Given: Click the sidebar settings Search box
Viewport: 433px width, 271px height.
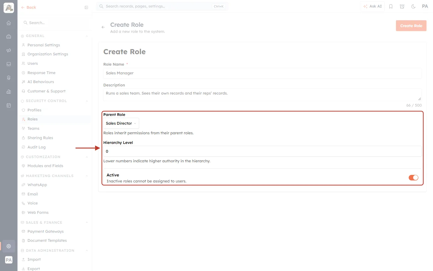Looking at the screenshot, I should [55, 23].
